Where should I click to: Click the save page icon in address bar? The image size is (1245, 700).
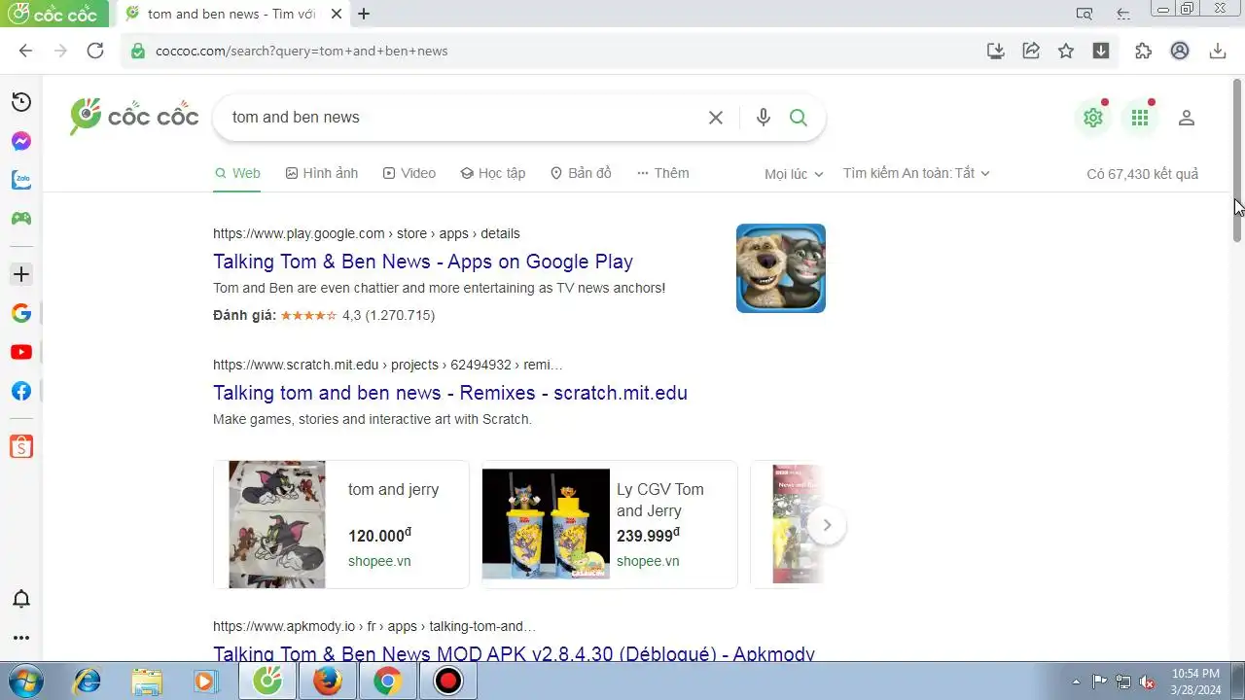pyautogui.click(x=995, y=51)
